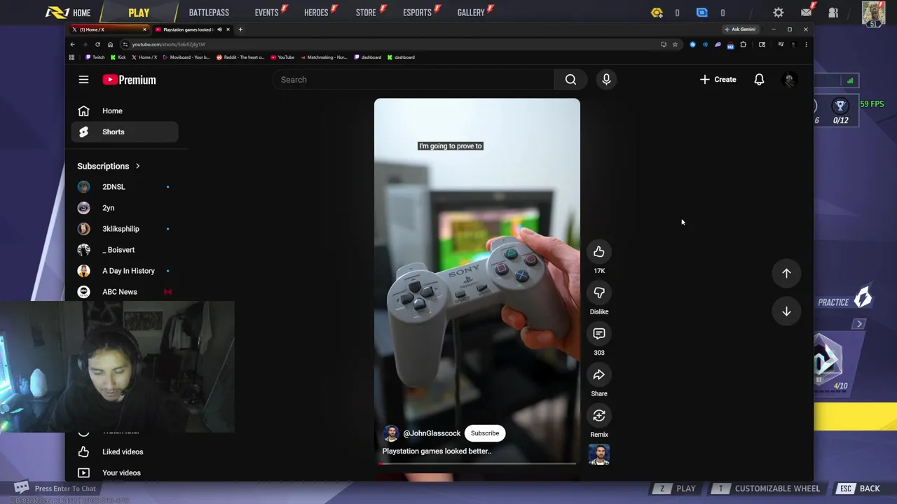Open the Reddit bookmark
Viewport: 897px width, 504px height.
(x=240, y=57)
